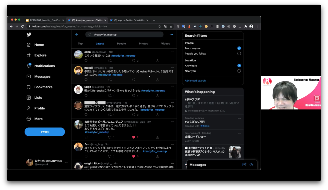Viewport: 328px width, 190px height.
Task: Open more options on odan's tweet
Action: [x=172, y=52]
